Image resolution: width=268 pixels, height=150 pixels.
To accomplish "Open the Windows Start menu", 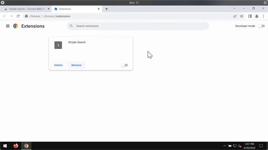I will (x=5, y=146).
